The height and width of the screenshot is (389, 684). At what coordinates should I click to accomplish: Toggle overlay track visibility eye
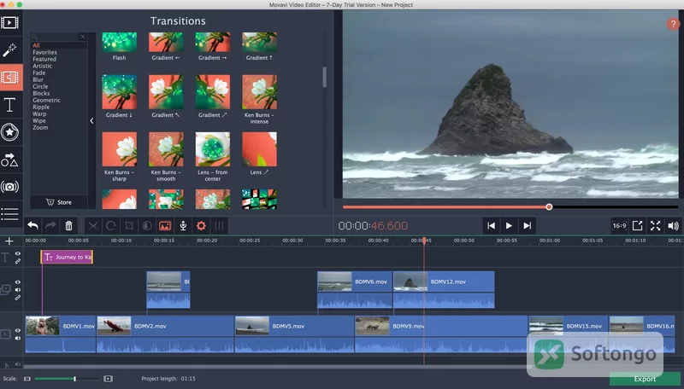click(x=18, y=282)
